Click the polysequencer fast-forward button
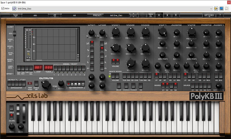 click(x=79, y=84)
